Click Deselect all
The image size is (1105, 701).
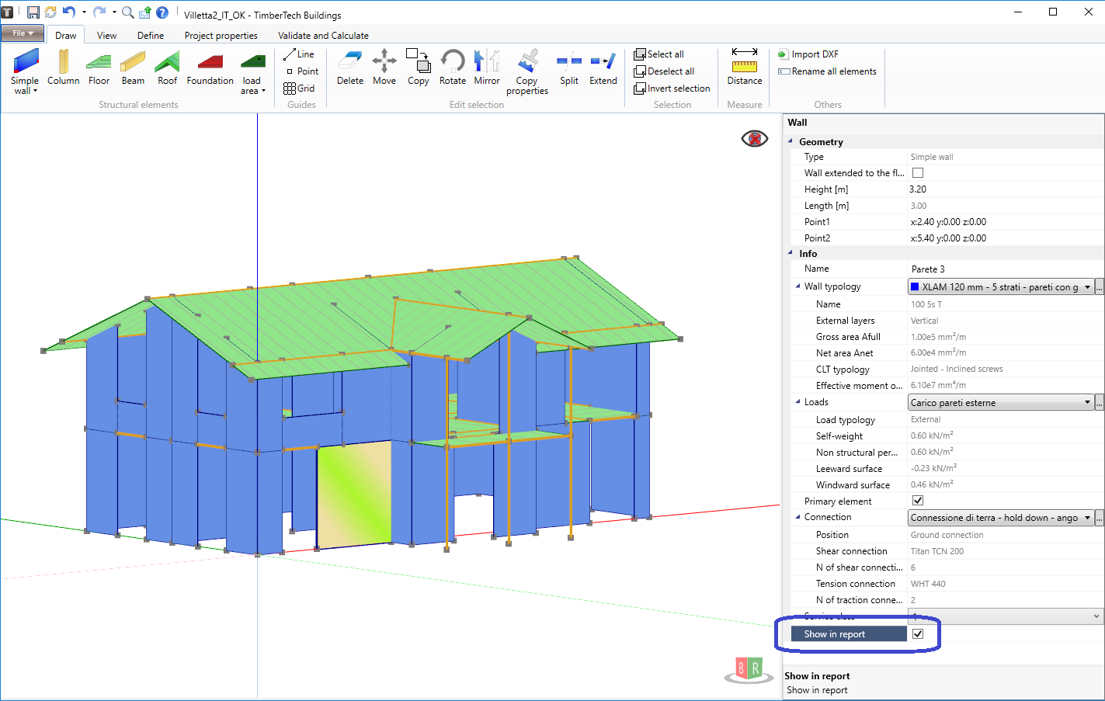tap(664, 71)
